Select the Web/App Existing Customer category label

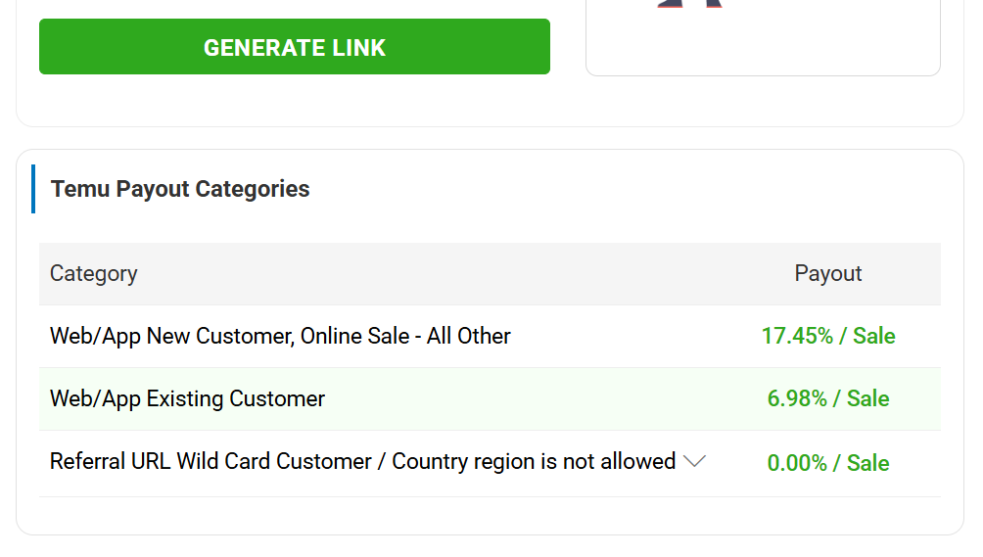pos(187,398)
